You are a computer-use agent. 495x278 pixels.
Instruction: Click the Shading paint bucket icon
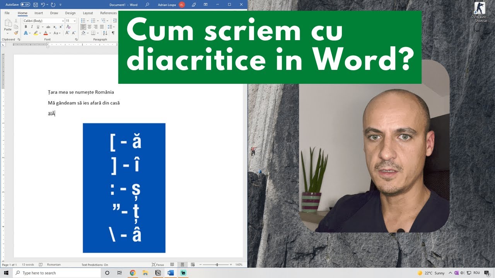pyautogui.click(x=84, y=33)
